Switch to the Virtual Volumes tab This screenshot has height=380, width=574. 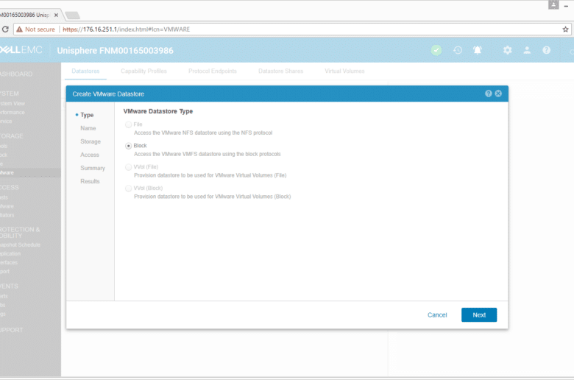point(344,71)
